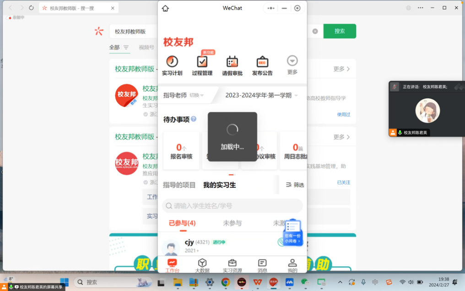Click the taskbar 搜索 box
Image resolution: width=465 pixels, height=291 pixels.
[113, 282]
